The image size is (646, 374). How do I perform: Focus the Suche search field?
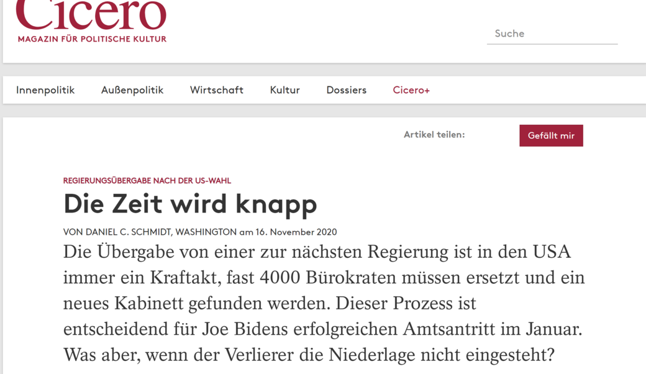(552, 34)
